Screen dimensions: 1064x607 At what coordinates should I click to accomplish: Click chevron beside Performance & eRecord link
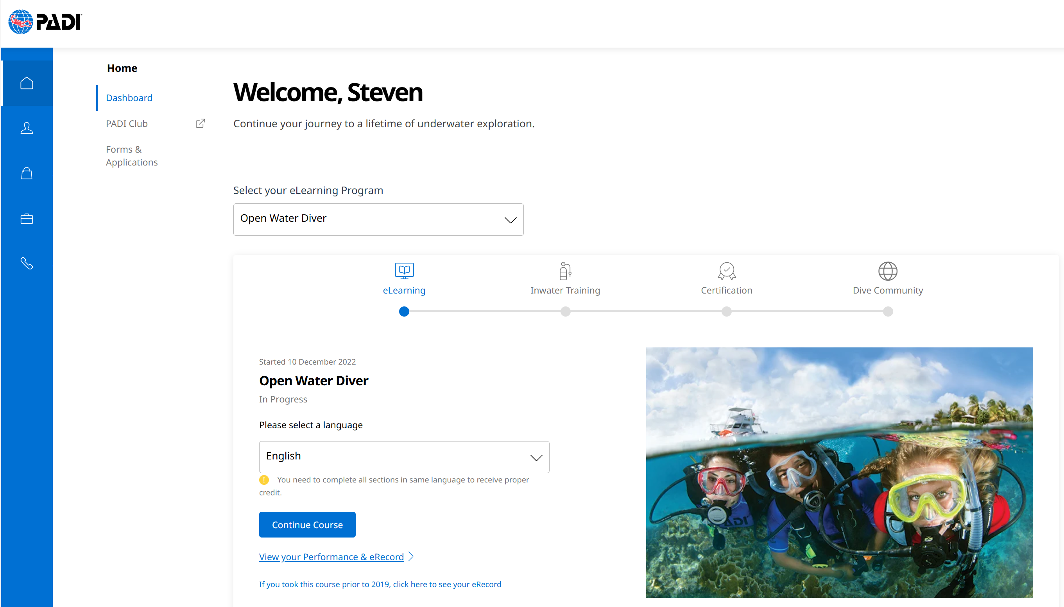[411, 557]
